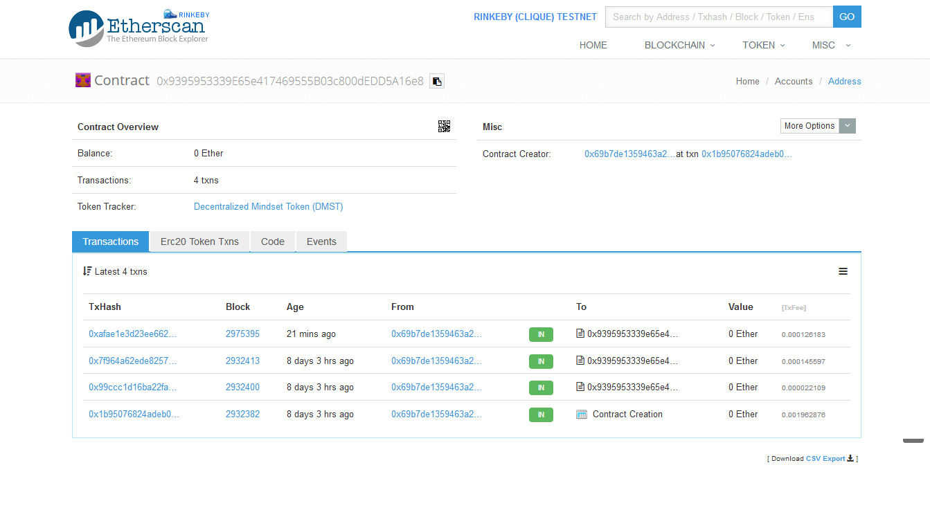Go to Accounts breadcrumb link
The height and width of the screenshot is (510, 930).
pos(794,81)
